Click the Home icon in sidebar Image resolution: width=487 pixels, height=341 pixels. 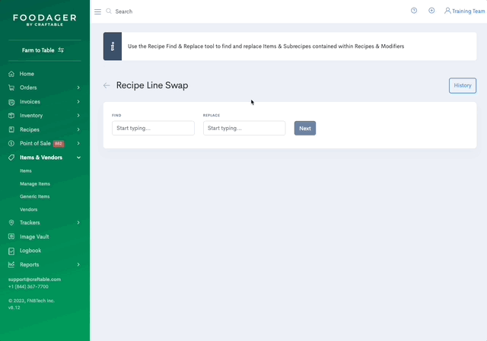pos(11,74)
